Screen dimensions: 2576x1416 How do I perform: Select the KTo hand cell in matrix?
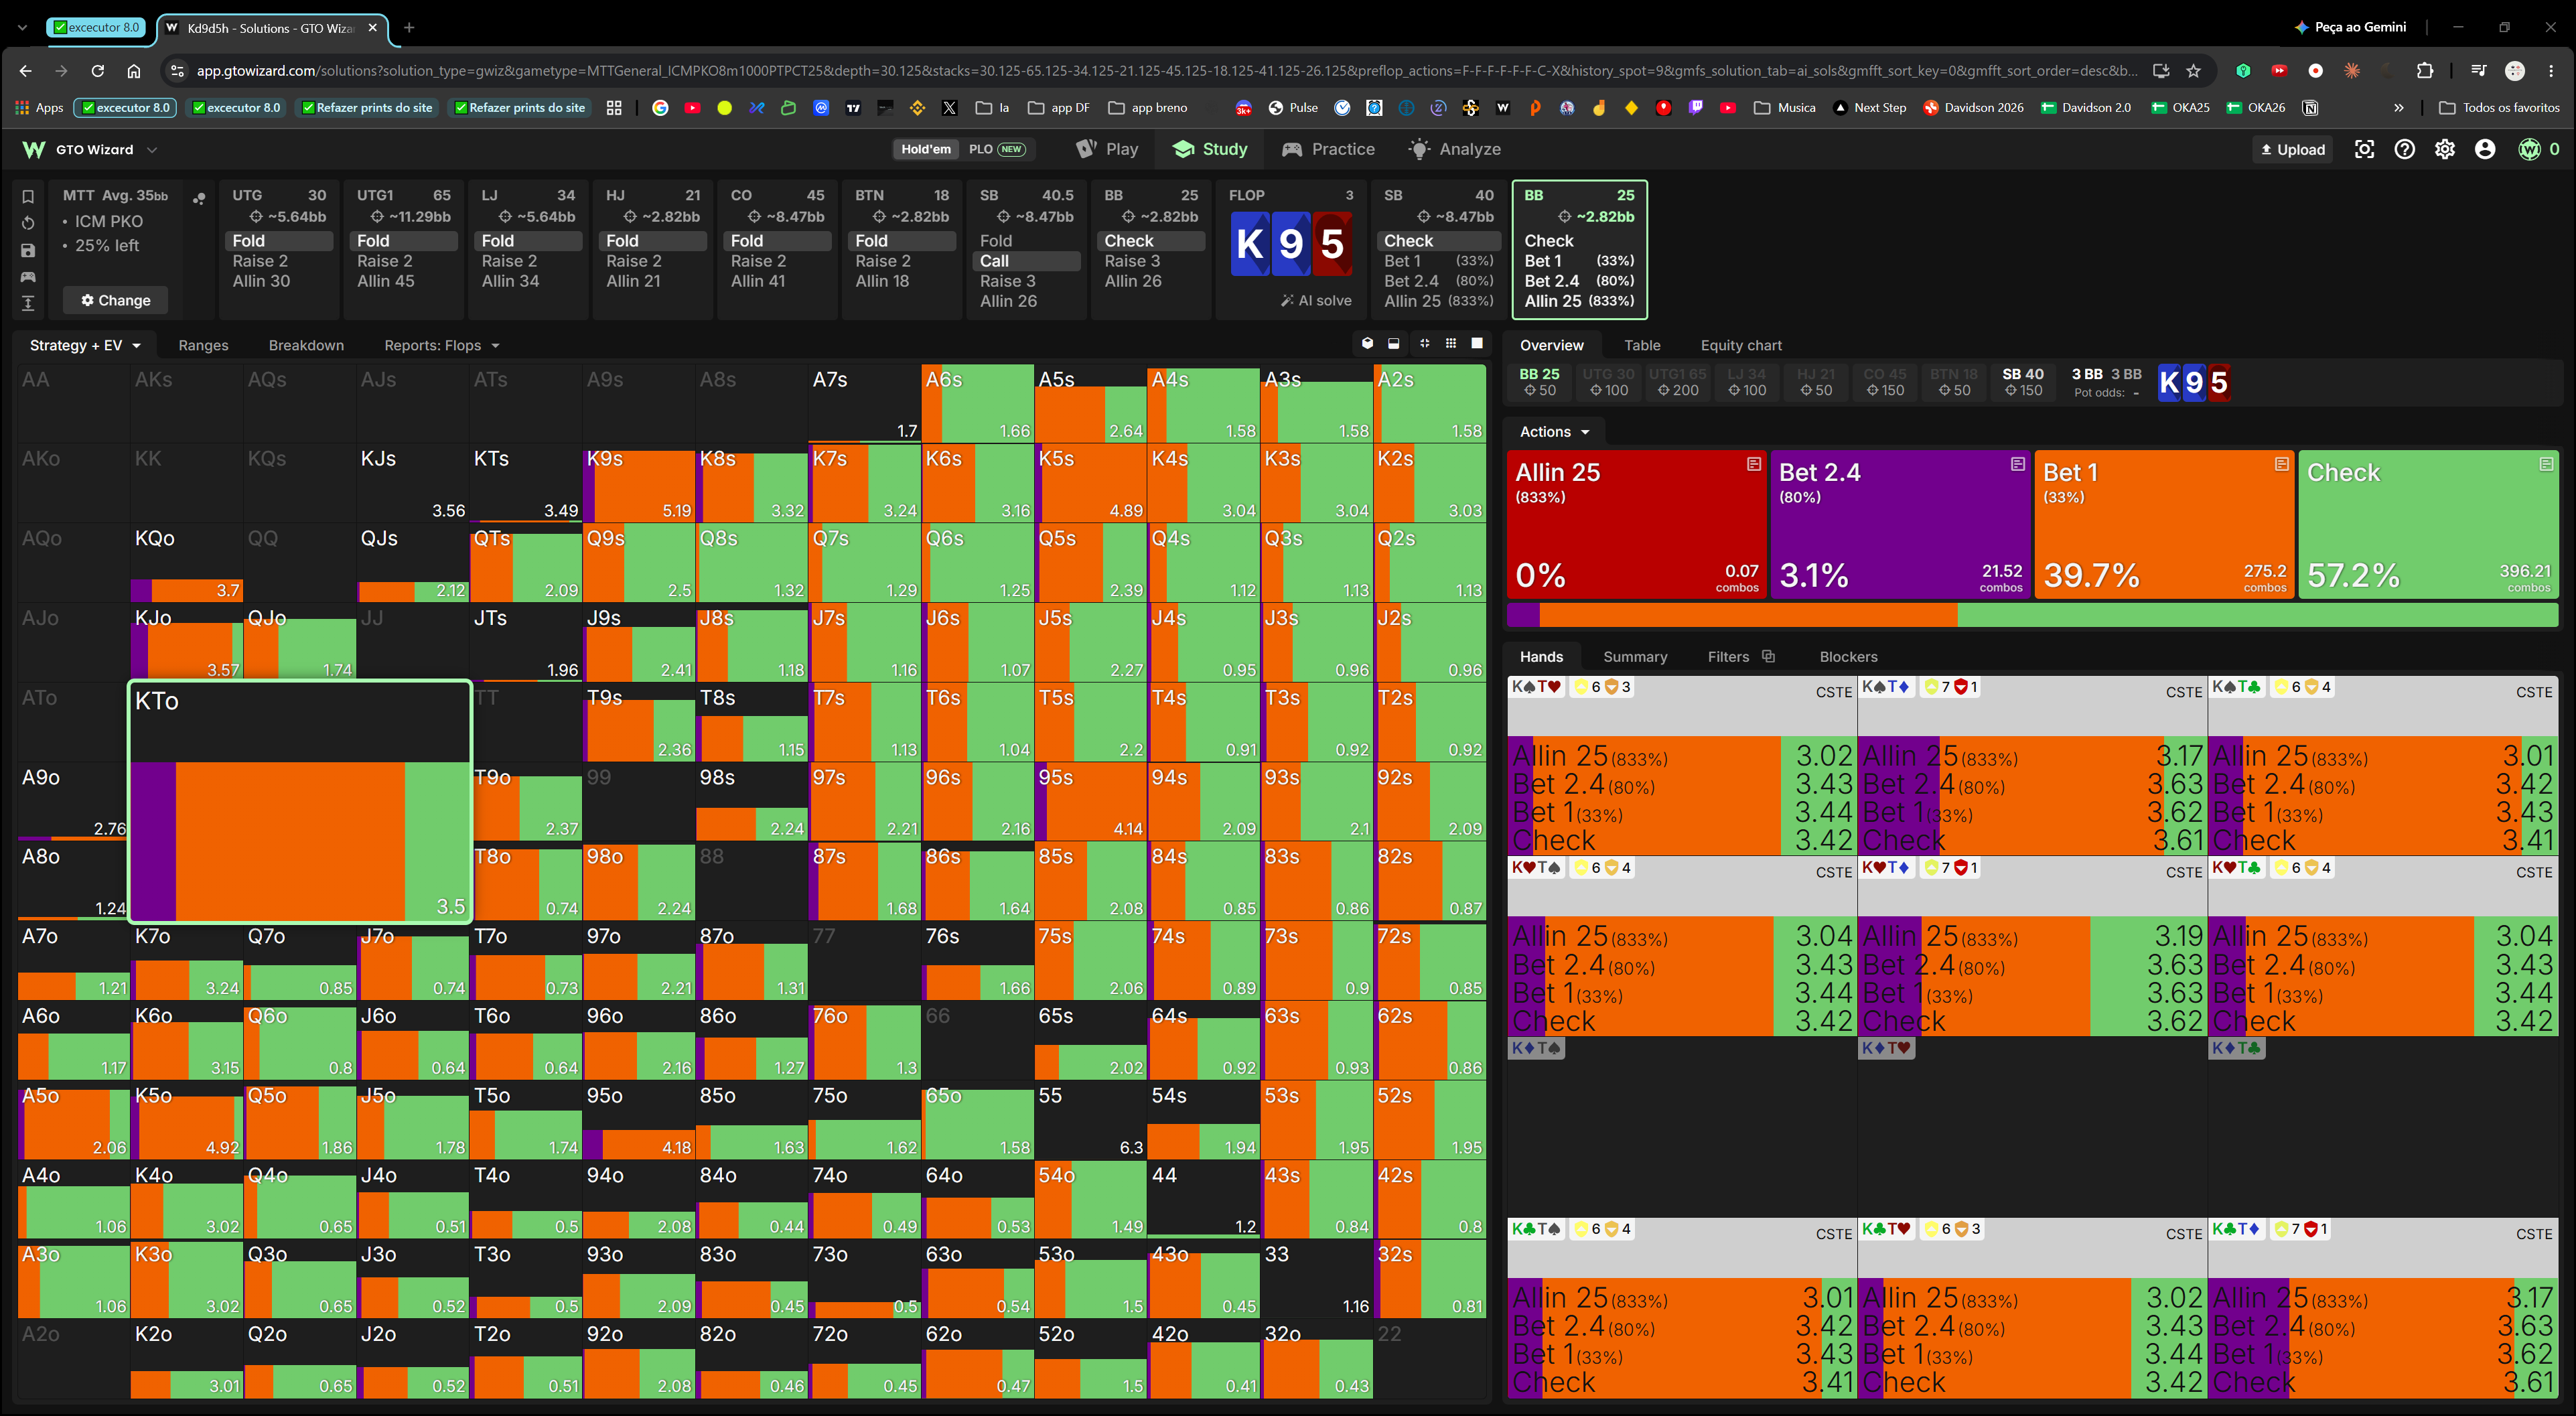[300, 801]
